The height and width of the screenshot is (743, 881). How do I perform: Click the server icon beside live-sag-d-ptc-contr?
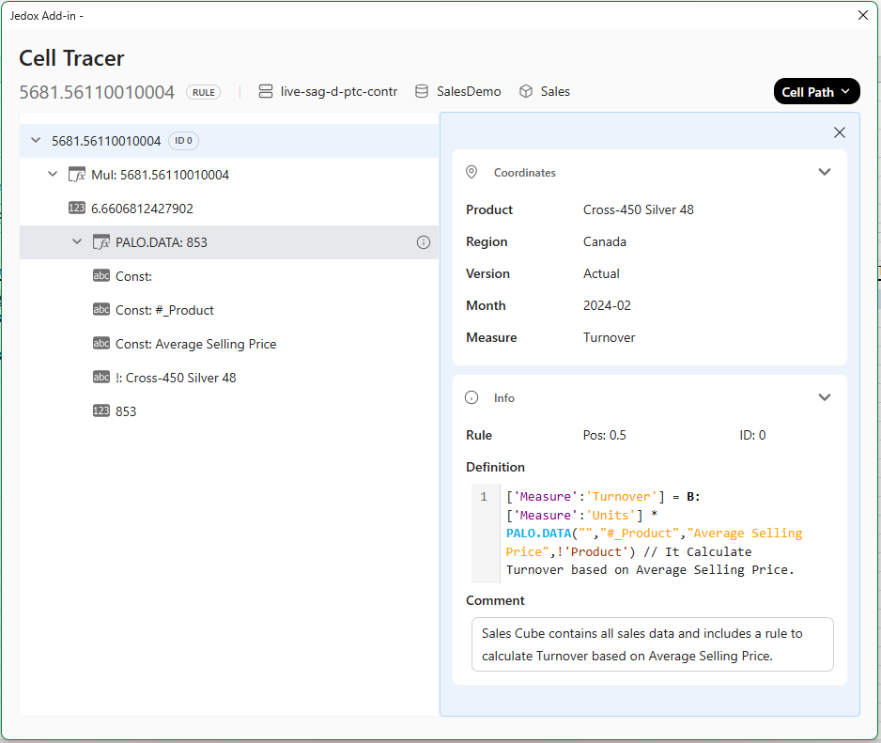[x=266, y=91]
